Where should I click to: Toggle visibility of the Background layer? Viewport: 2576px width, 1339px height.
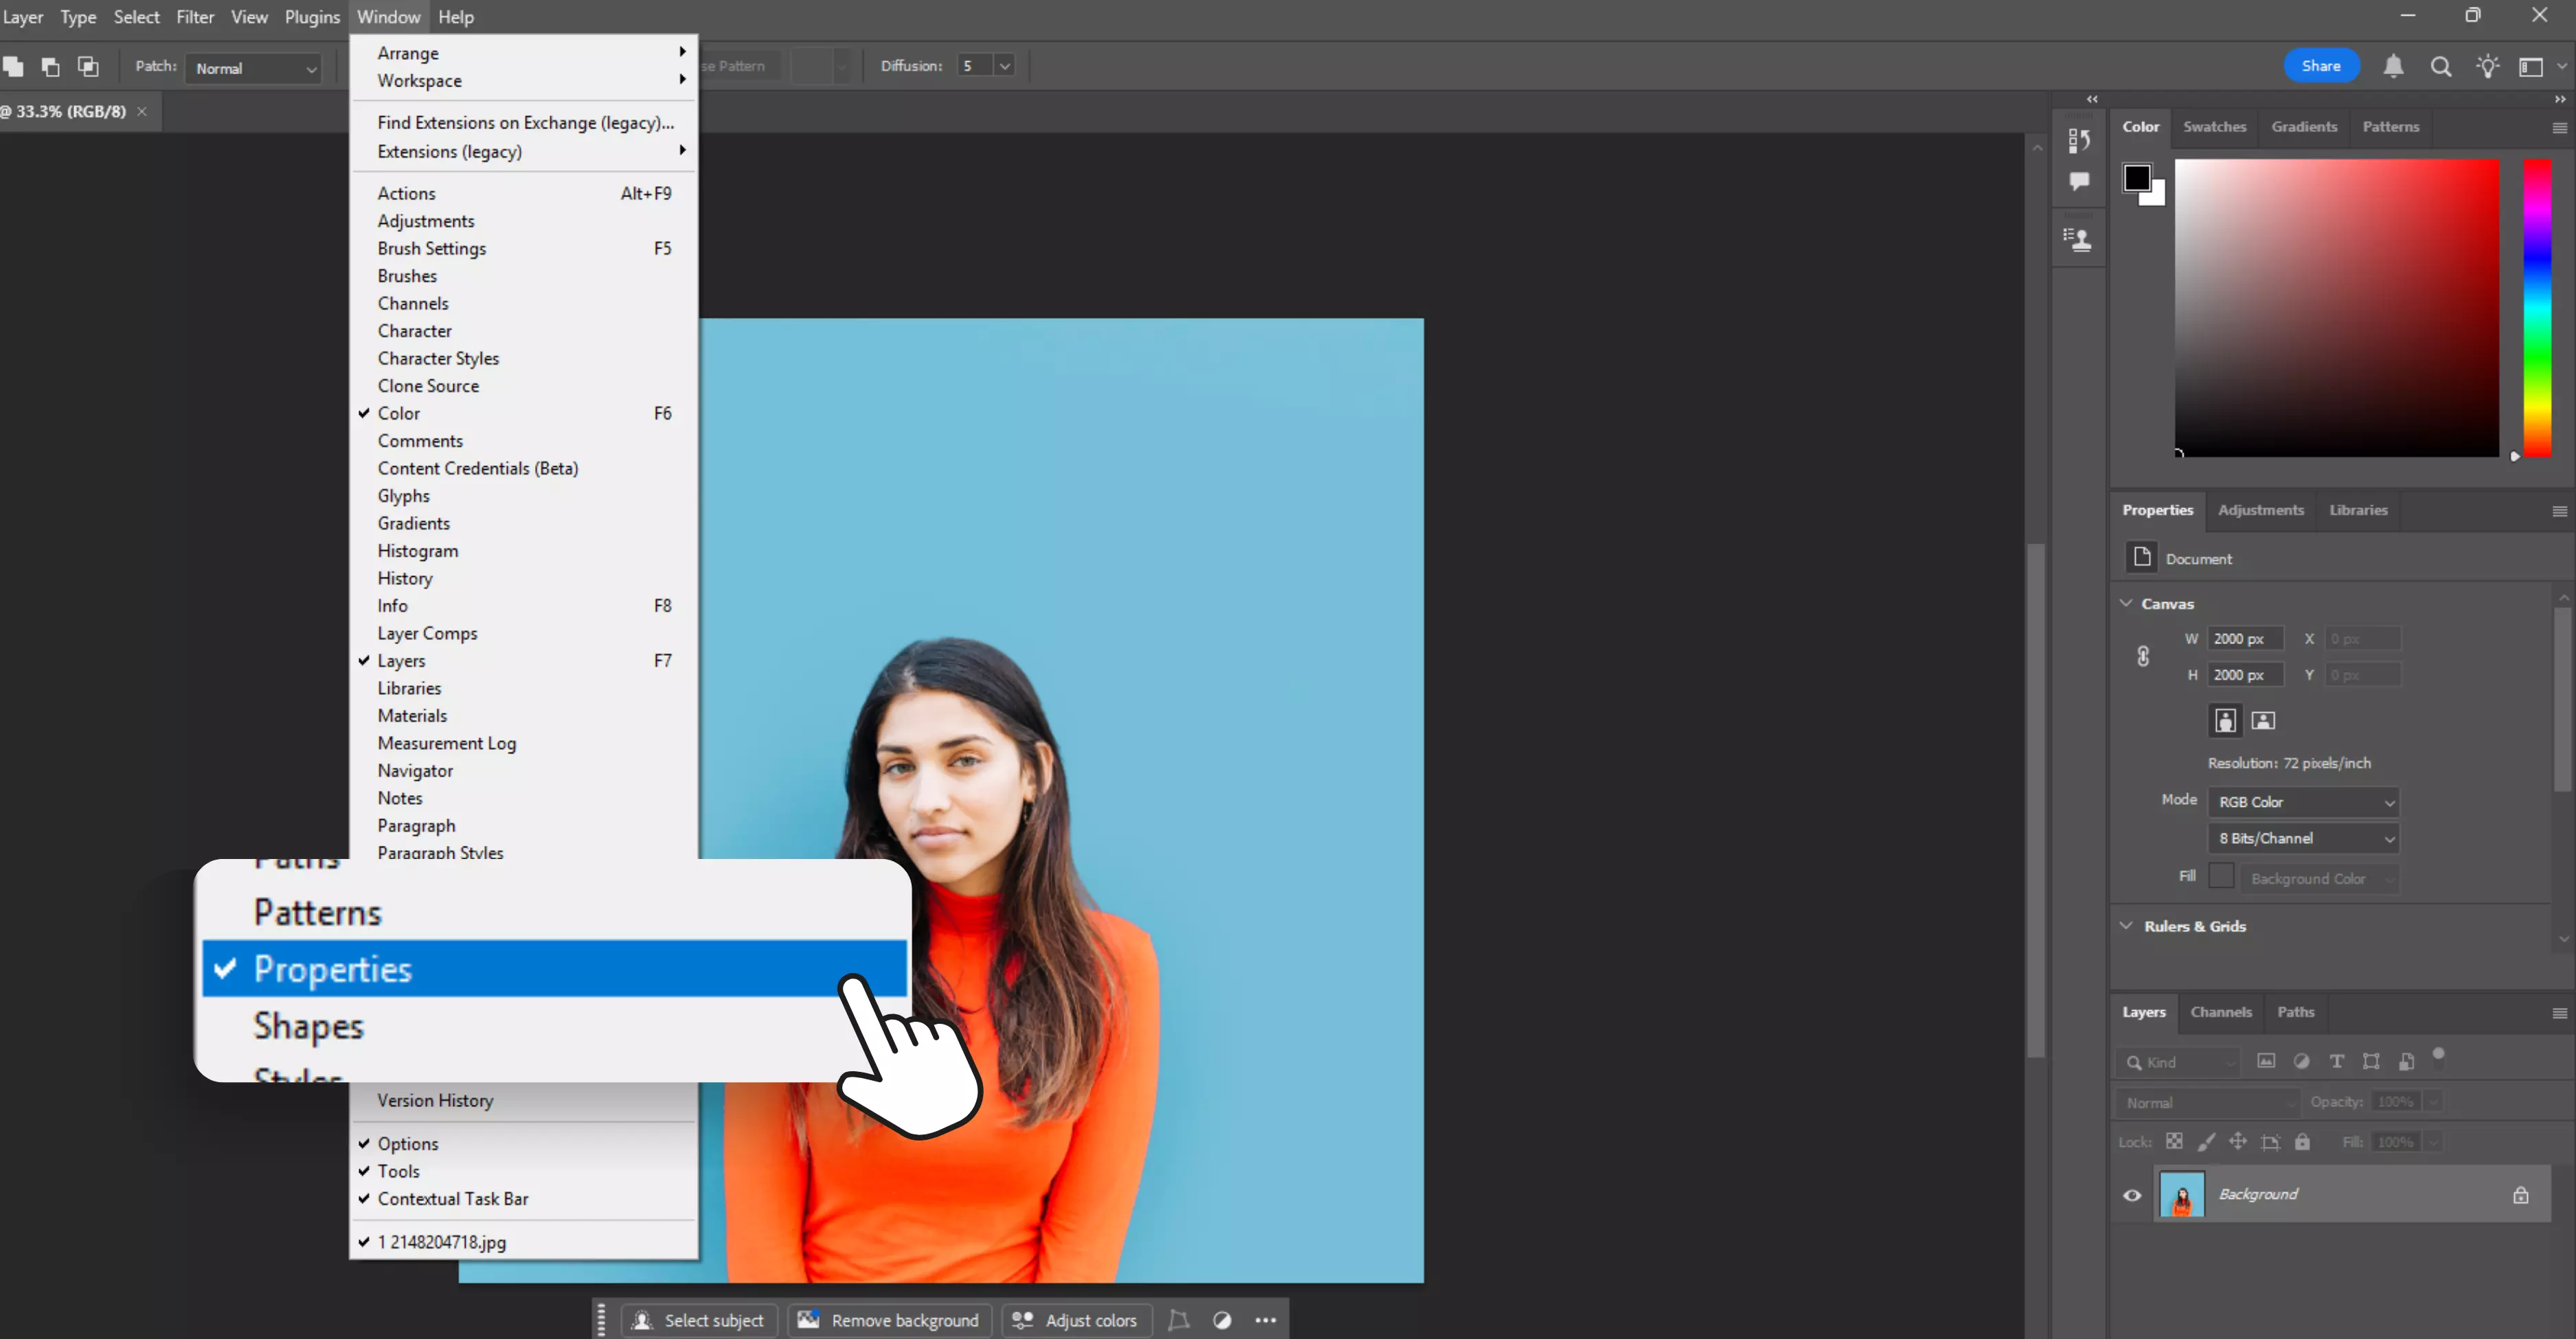pyautogui.click(x=2132, y=1195)
